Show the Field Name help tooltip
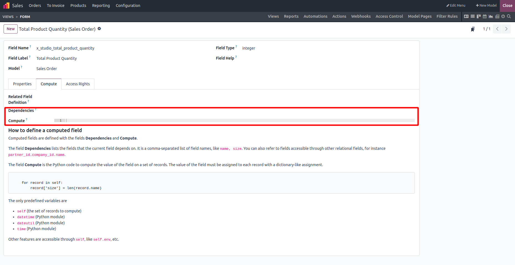This screenshot has height=265, width=515. click(x=30, y=47)
